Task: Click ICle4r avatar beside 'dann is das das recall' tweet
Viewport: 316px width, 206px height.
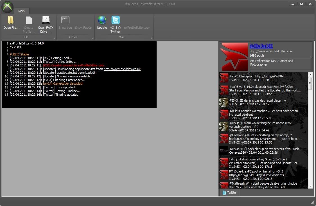Action: tap(224, 102)
